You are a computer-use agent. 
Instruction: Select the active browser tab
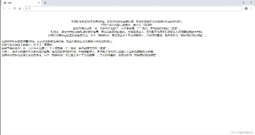coord(20,3)
